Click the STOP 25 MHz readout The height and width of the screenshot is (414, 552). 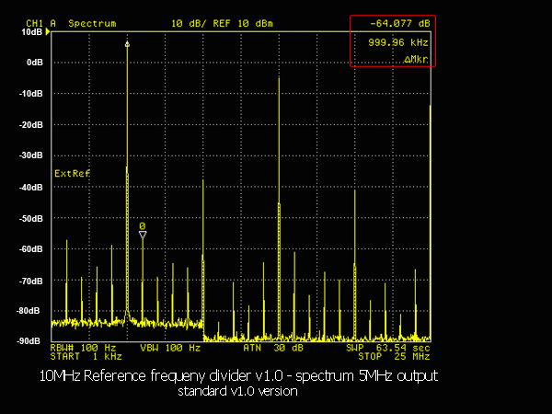click(395, 357)
